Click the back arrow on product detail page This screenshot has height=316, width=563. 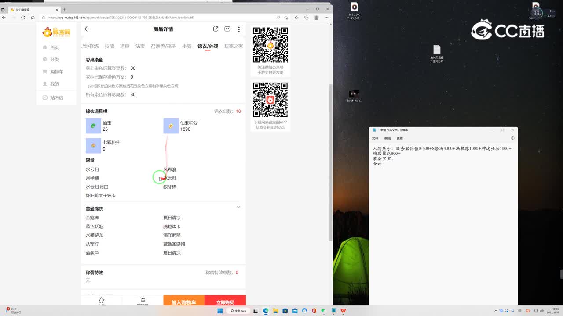(x=87, y=29)
